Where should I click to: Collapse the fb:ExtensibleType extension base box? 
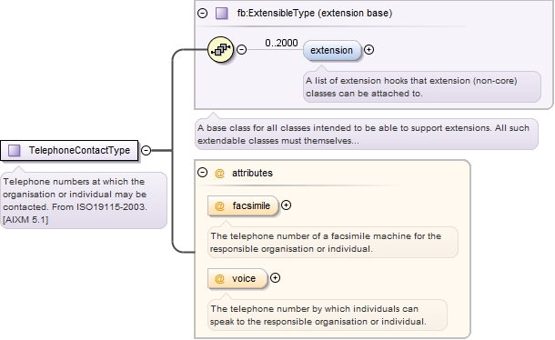point(202,14)
